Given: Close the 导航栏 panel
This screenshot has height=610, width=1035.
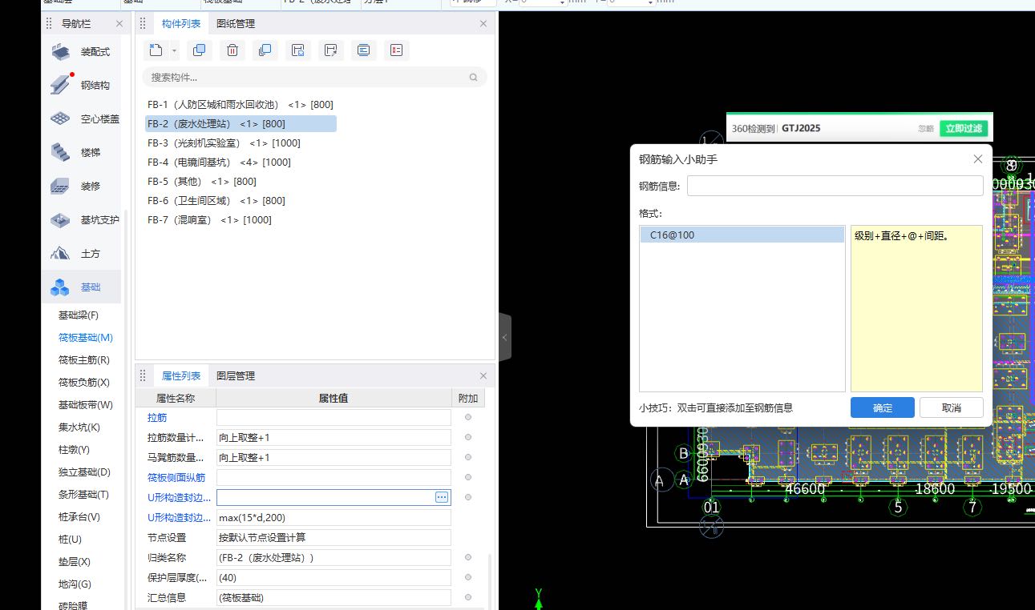Looking at the screenshot, I should 119,24.
